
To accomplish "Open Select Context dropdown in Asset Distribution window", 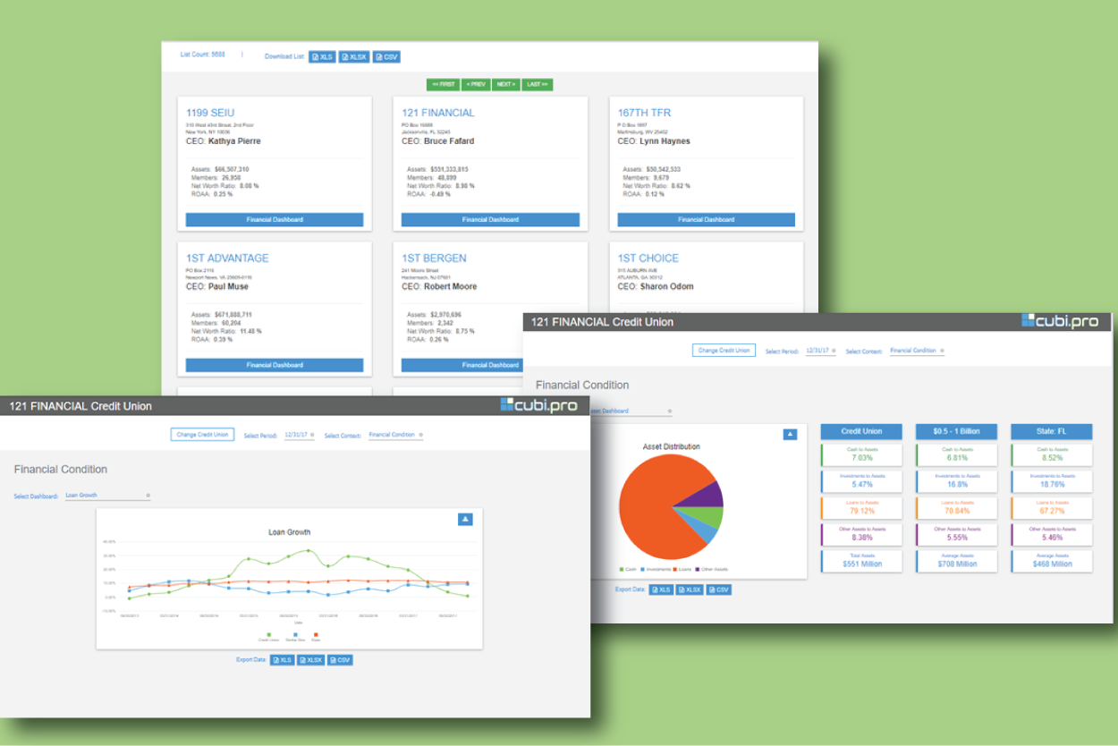I will tap(918, 351).
